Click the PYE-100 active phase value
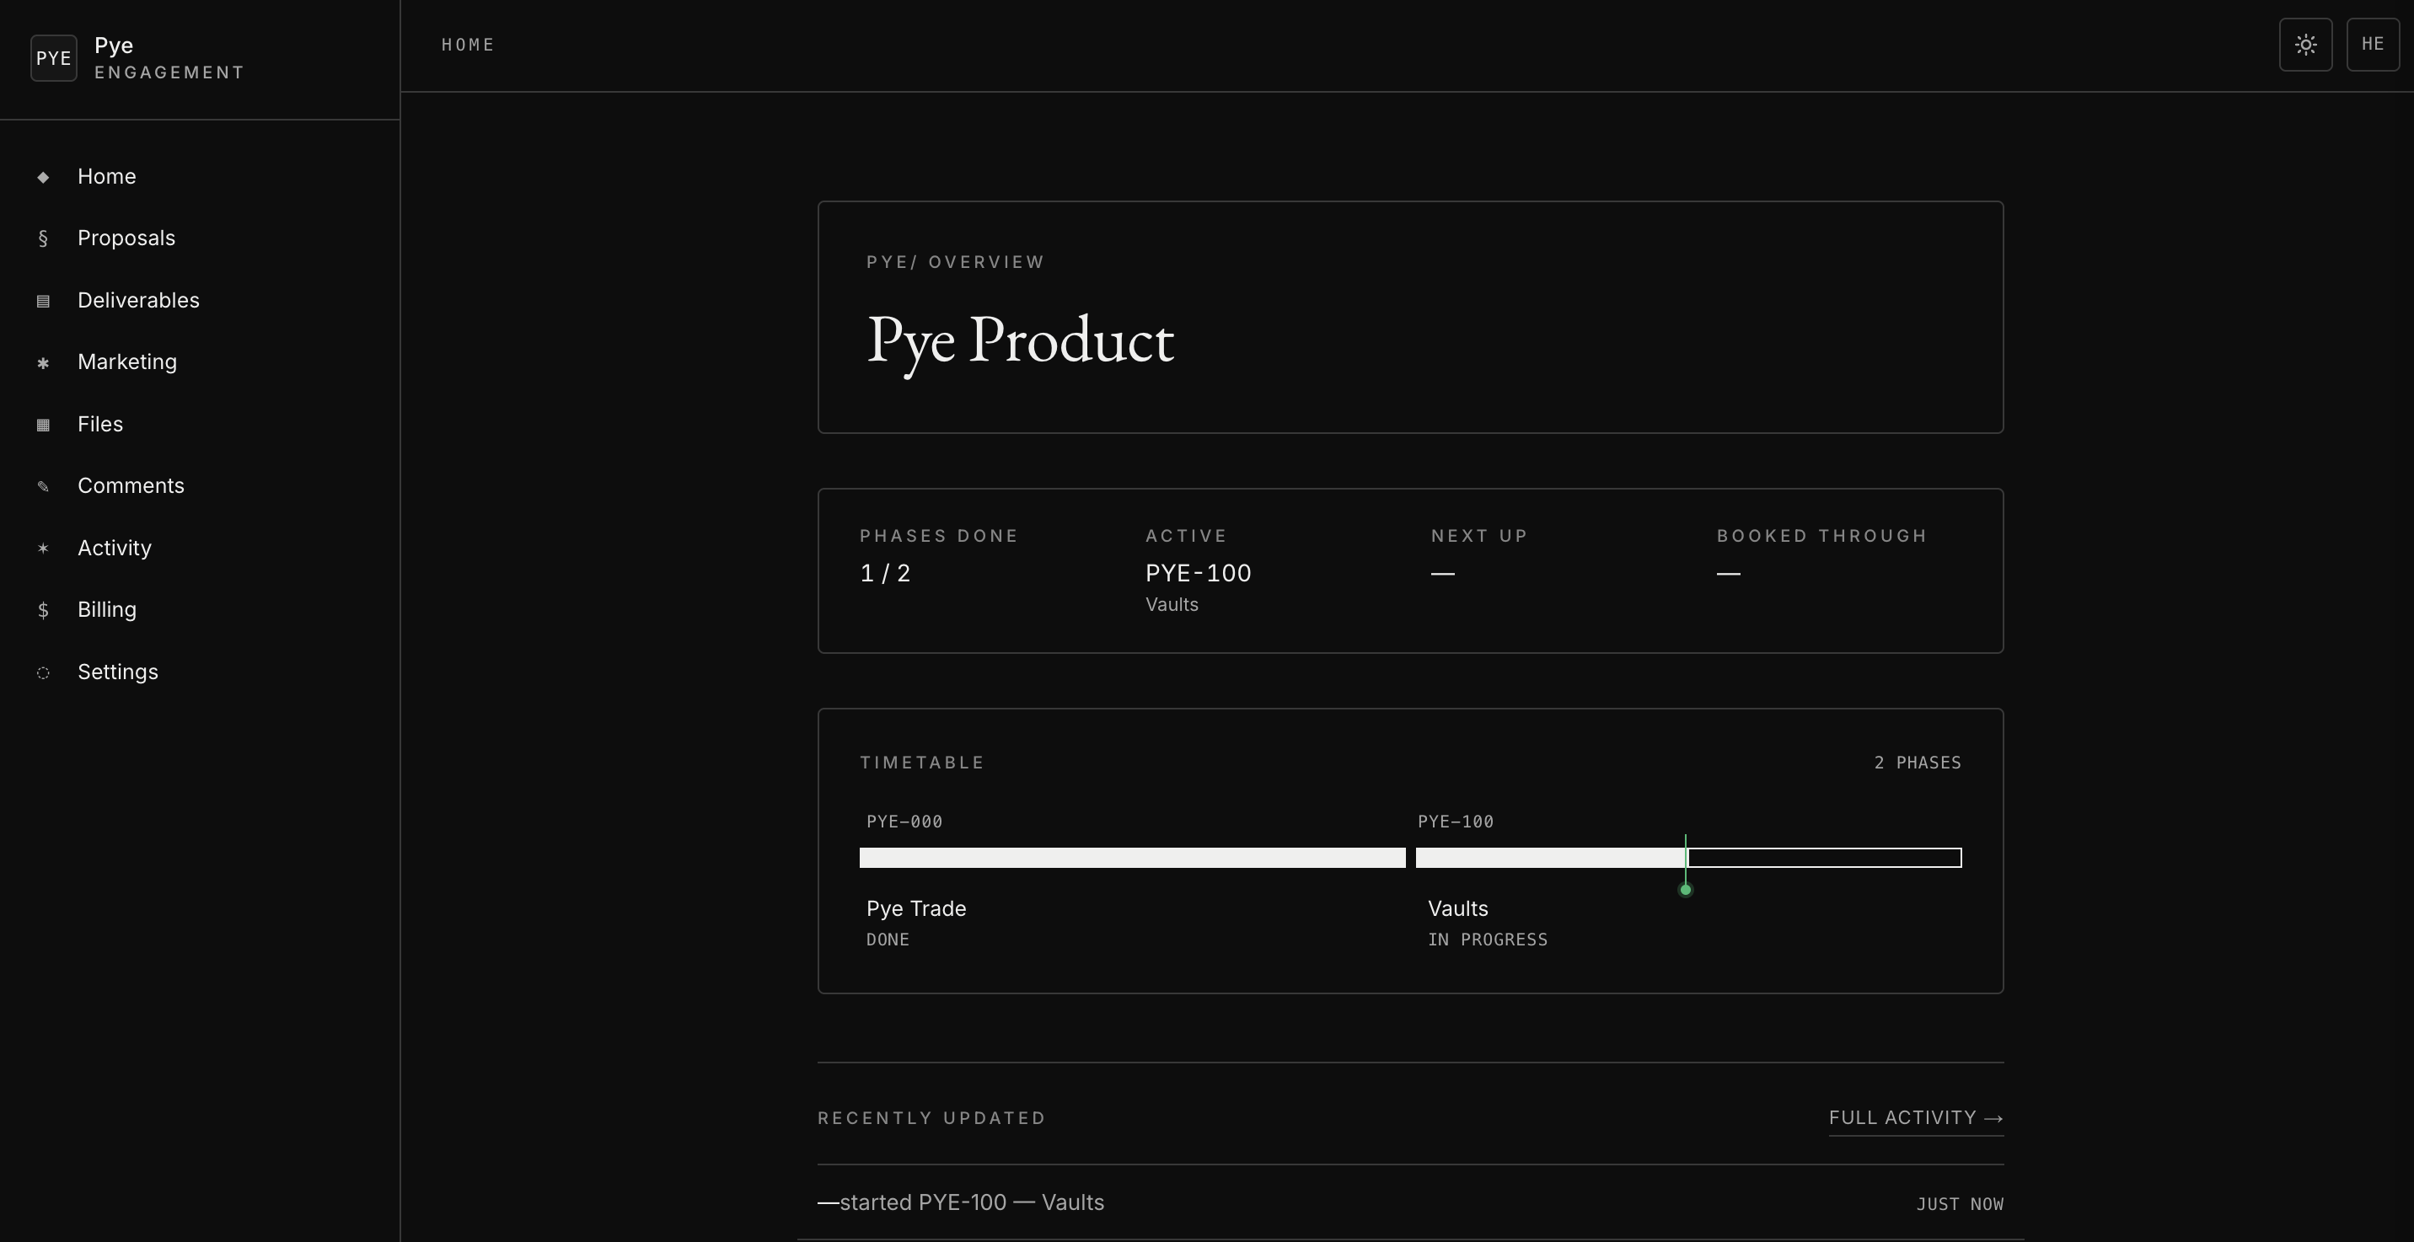2414x1242 pixels. (1198, 573)
